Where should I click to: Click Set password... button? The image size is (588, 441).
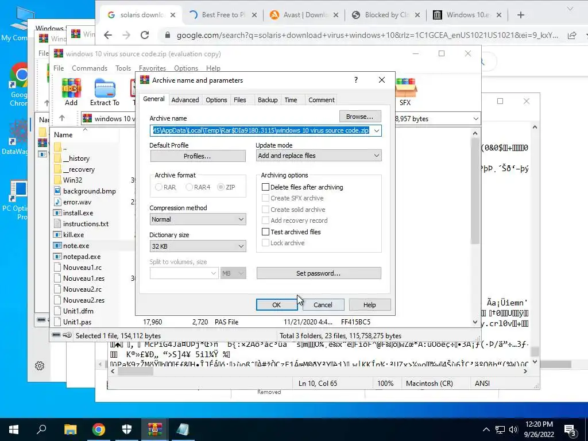point(318,273)
